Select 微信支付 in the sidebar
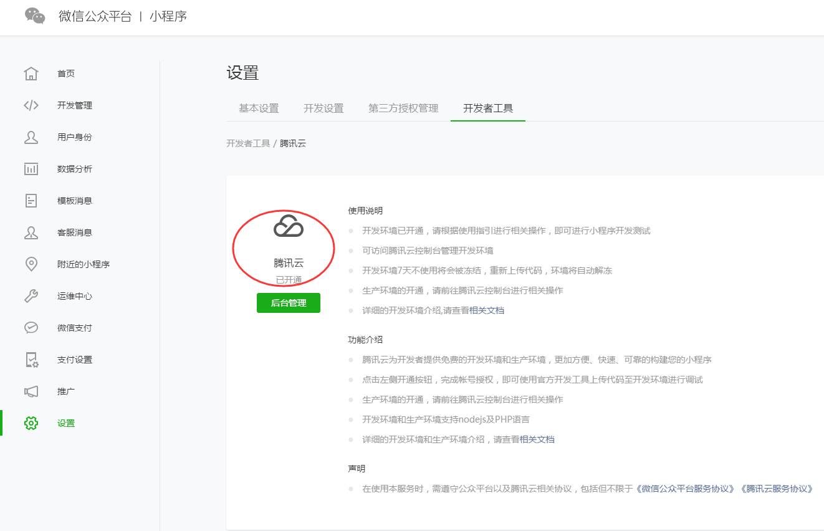Viewport: 824px width, 531px height. 75,328
